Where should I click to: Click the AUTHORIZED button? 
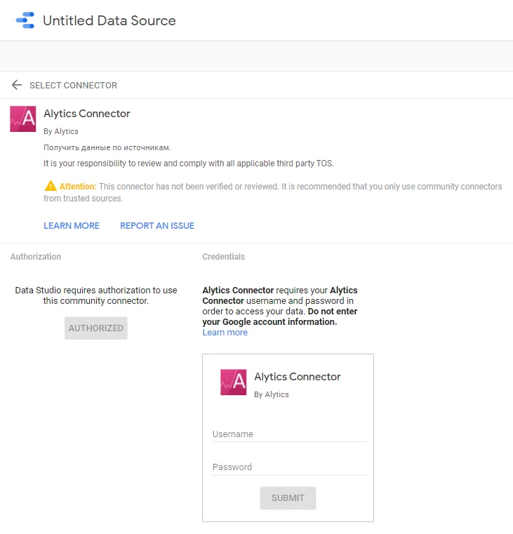(96, 328)
